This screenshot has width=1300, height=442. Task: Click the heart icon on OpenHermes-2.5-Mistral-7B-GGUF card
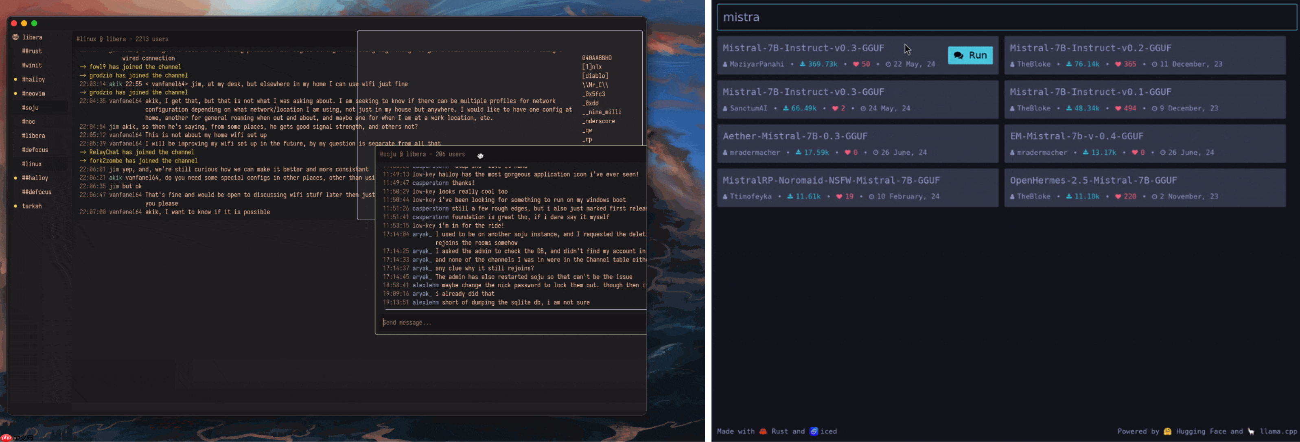point(1119,196)
